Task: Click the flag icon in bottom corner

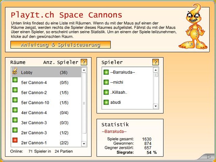Action: pyautogui.click(x=209, y=157)
